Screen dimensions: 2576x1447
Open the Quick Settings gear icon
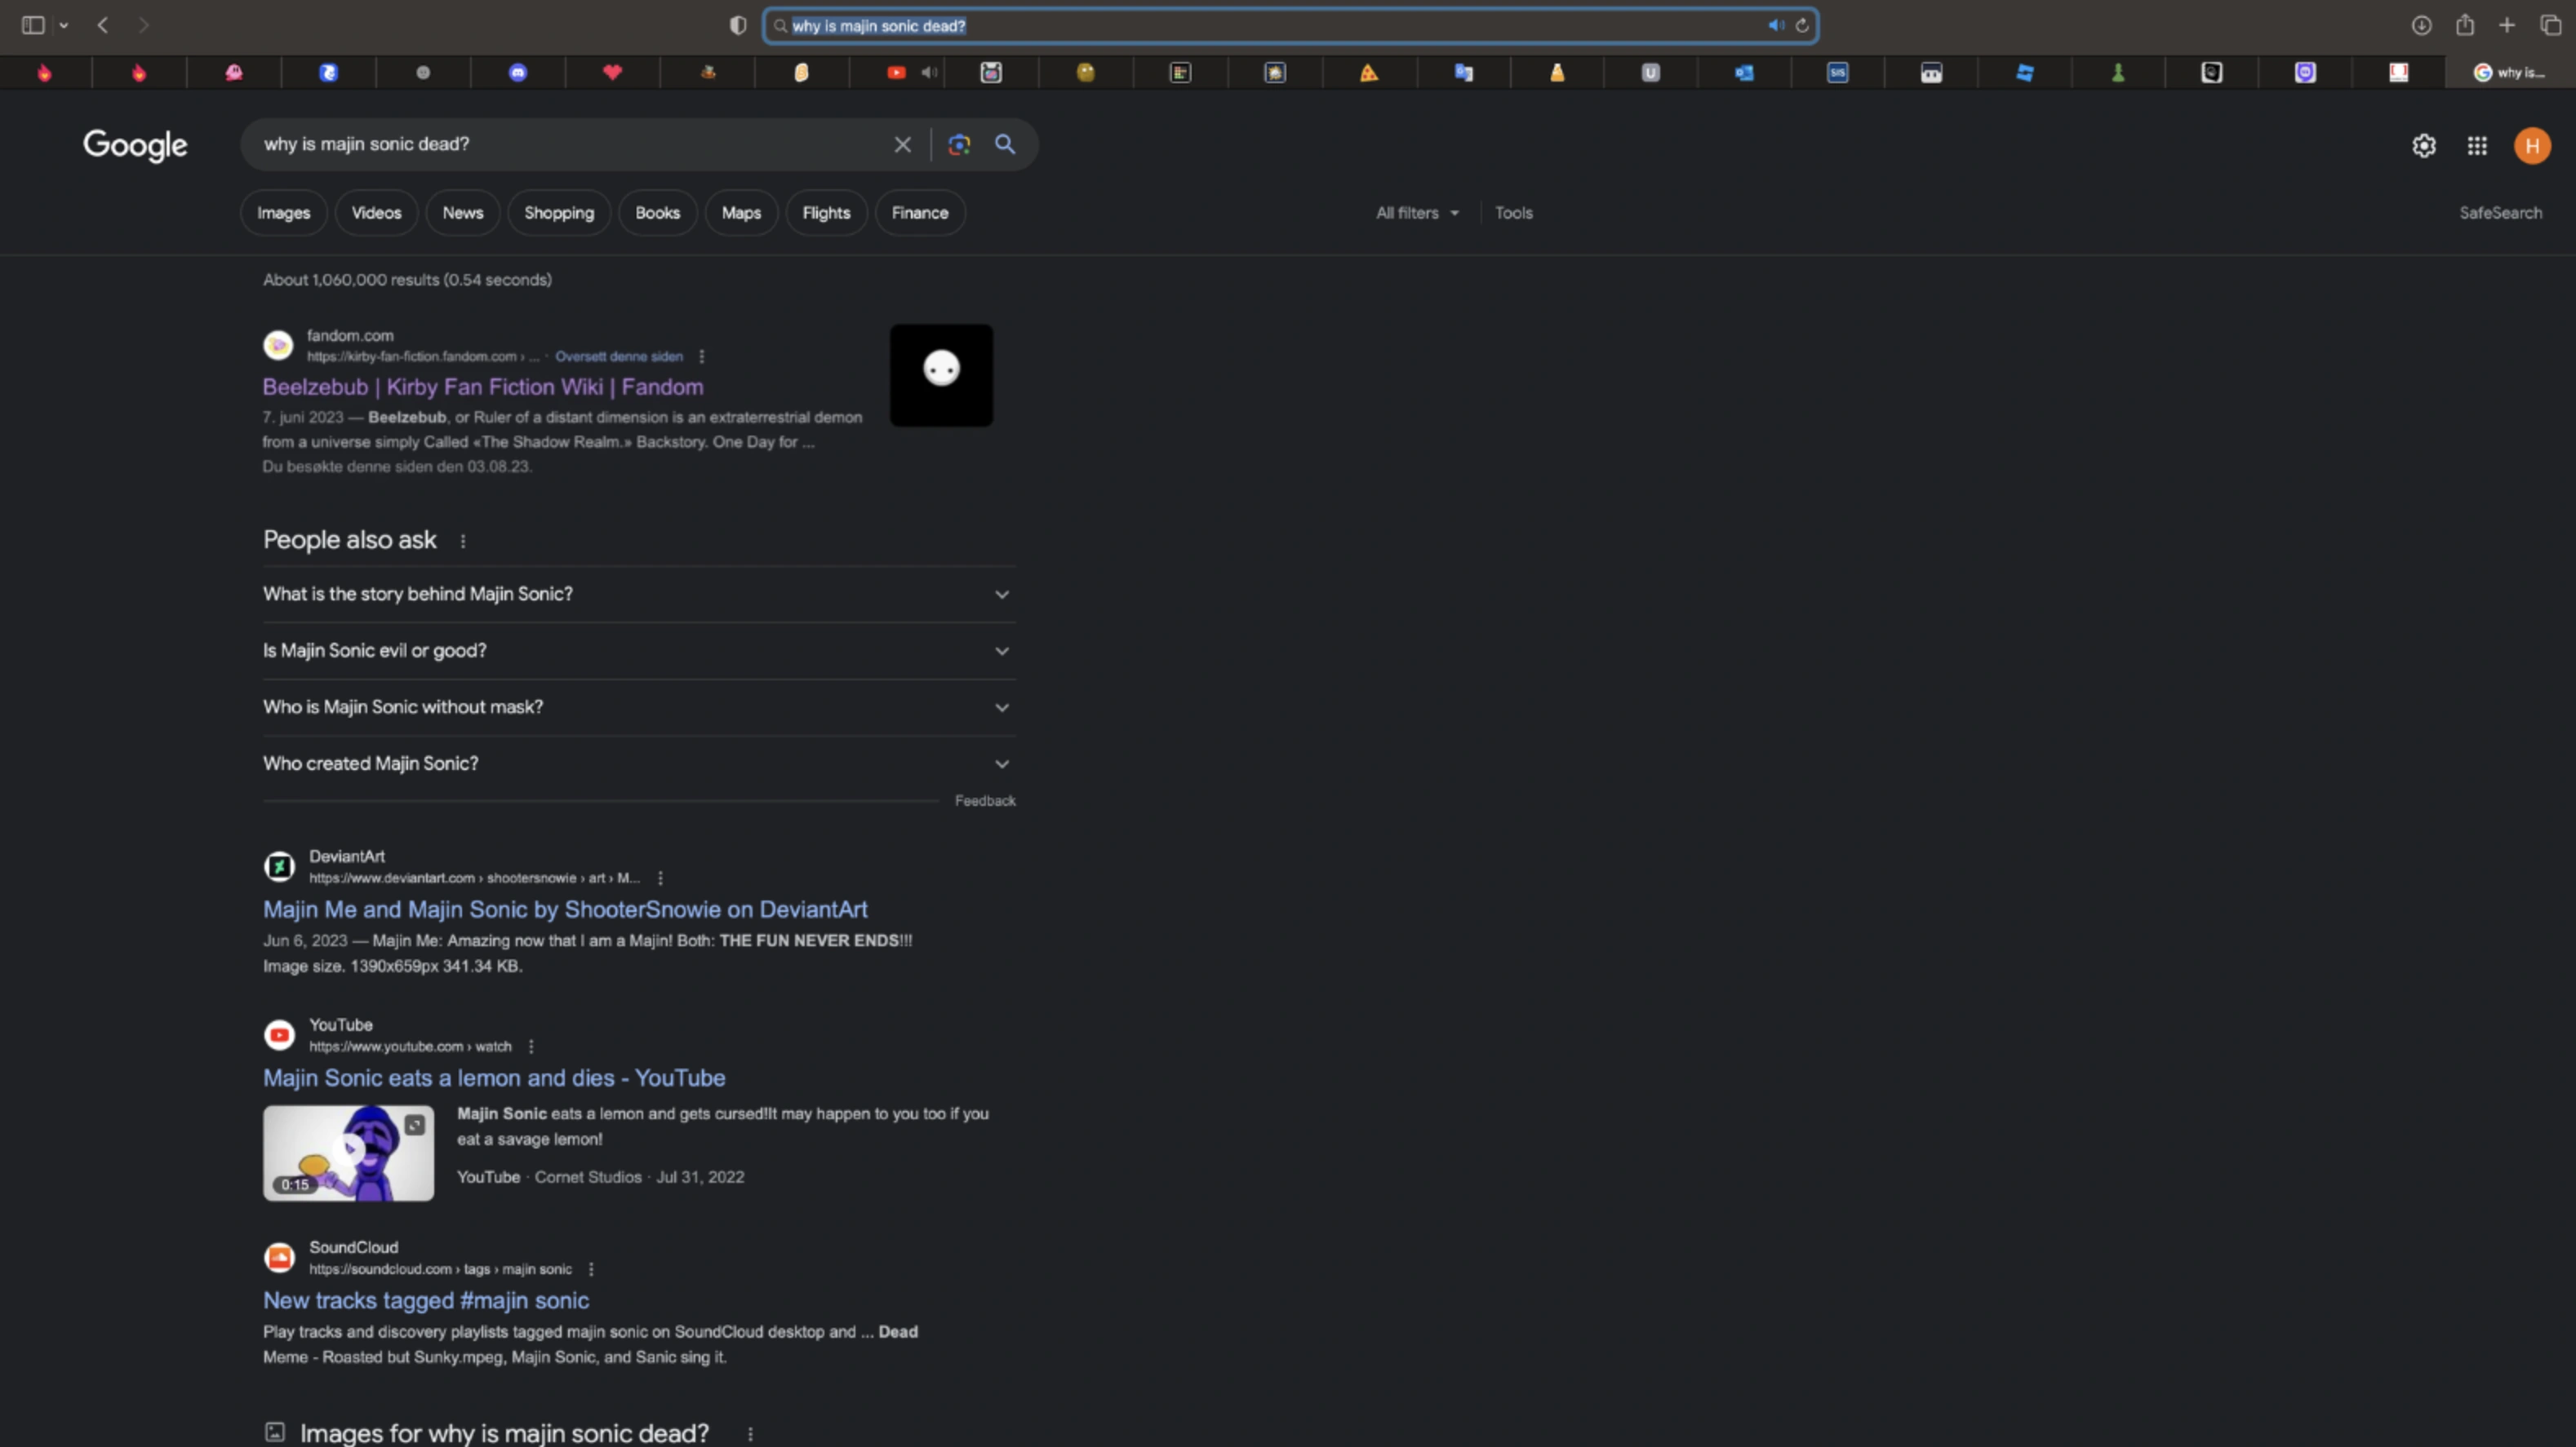pyautogui.click(x=2424, y=146)
